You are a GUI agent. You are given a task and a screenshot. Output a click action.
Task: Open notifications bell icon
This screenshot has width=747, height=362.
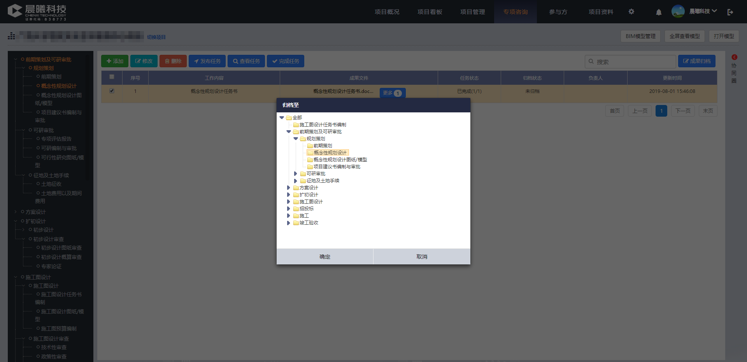click(659, 12)
